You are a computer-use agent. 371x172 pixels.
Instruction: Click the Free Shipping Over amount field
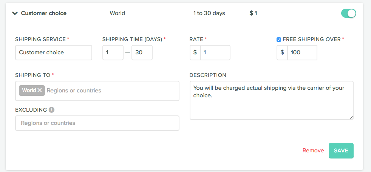pos(302,53)
